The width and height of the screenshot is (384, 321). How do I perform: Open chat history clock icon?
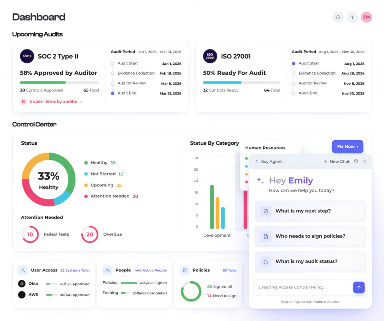tap(356, 161)
